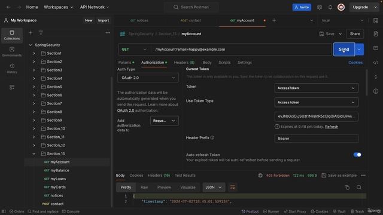383x215 pixels.
Task: Go forward with the right arrow
Action: [x=19, y=7]
